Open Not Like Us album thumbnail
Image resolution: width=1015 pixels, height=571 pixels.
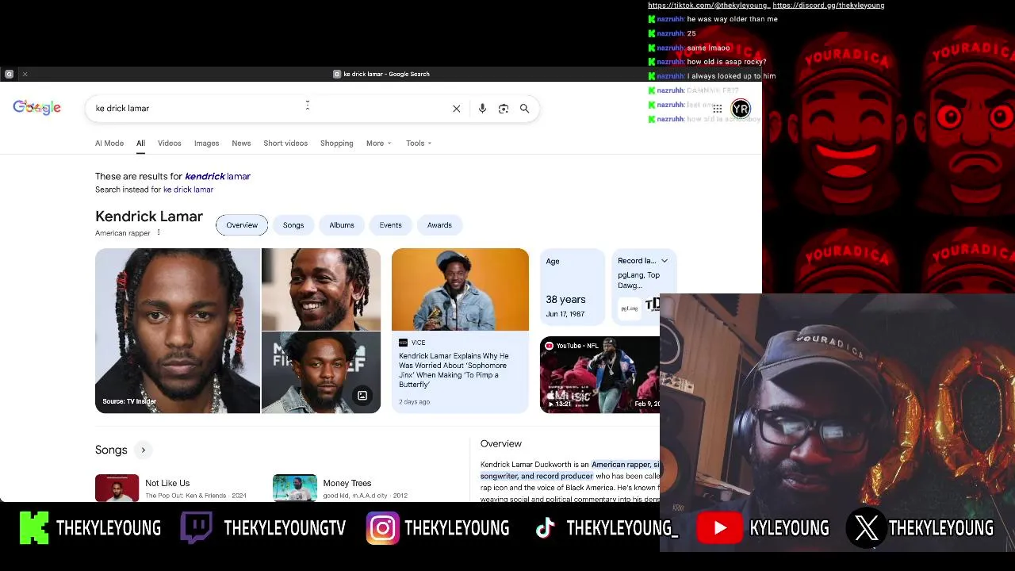tap(117, 489)
